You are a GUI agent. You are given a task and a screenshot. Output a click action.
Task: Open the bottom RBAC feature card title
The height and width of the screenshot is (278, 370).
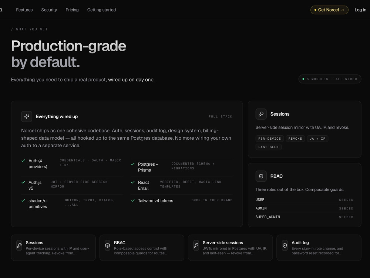coord(120,243)
